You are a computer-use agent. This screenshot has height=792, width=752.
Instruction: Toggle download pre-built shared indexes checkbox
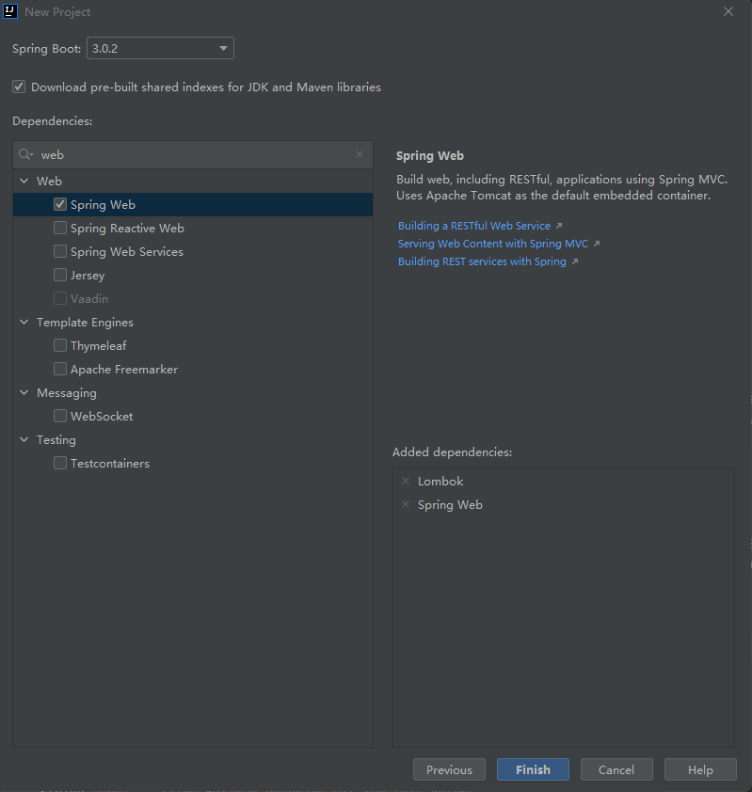(x=19, y=87)
